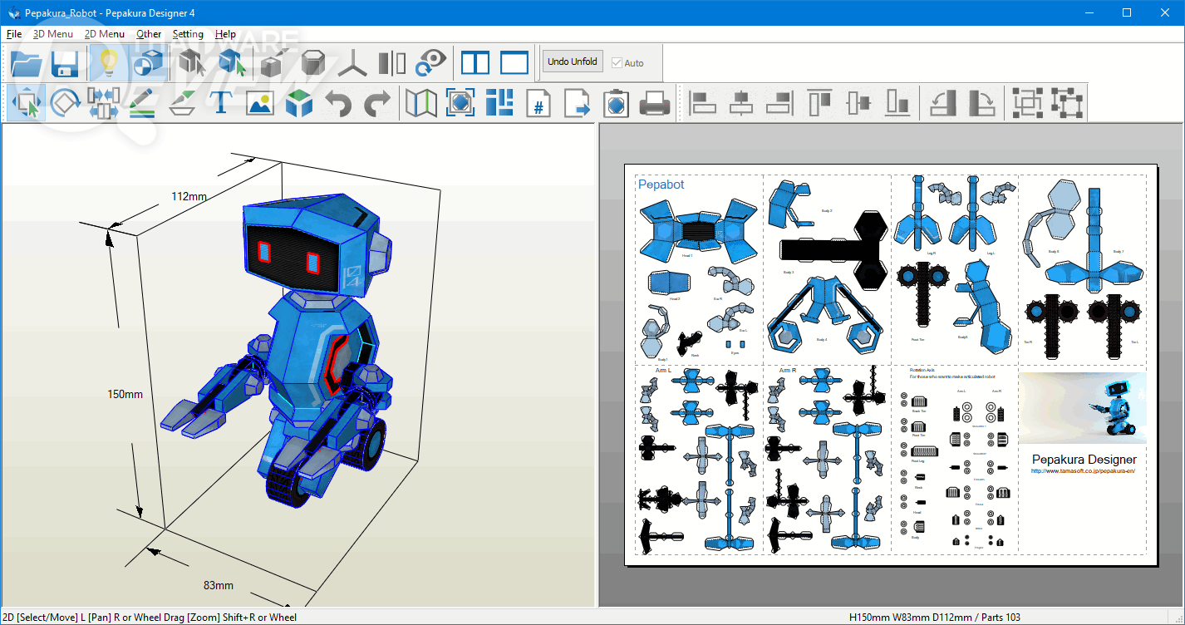The image size is (1185, 625).
Task: Expand the Other menu
Action: coord(149,34)
